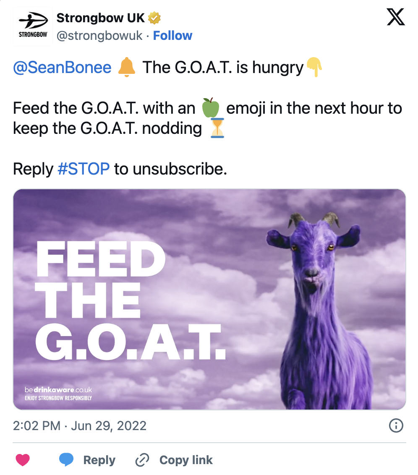Click the pointing down hand emoji
This screenshot has height=475, width=418.
click(314, 67)
